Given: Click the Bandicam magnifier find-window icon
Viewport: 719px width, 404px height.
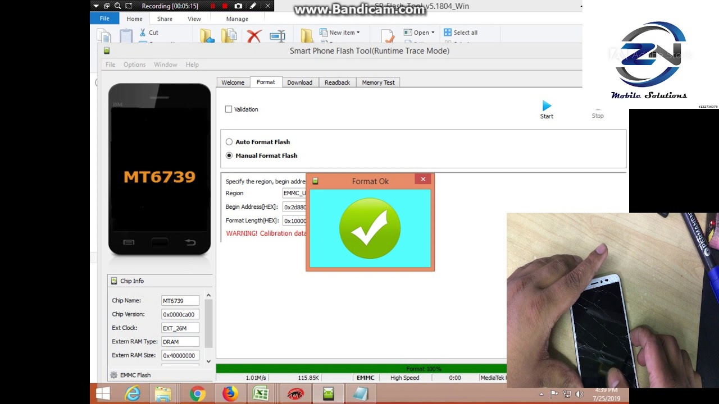Looking at the screenshot, I should coord(117,6).
